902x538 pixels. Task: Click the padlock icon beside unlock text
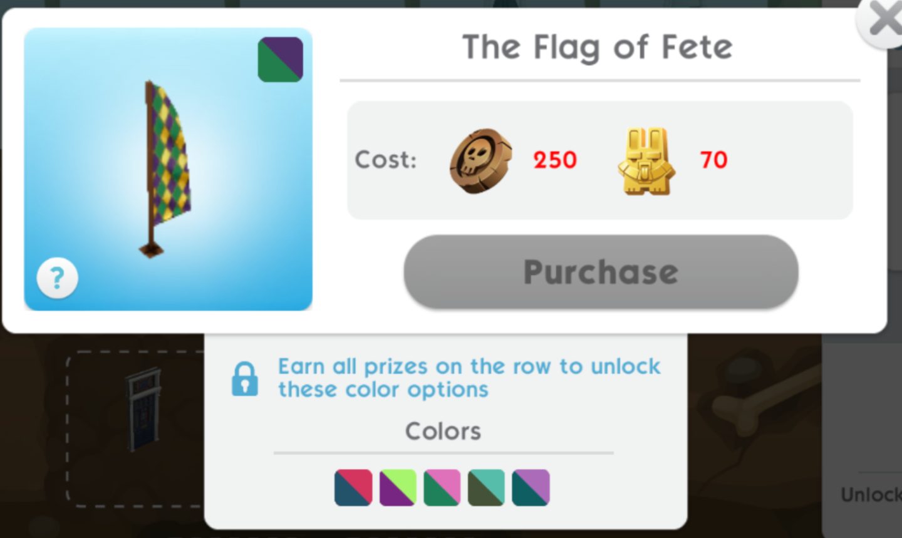coord(244,378)
